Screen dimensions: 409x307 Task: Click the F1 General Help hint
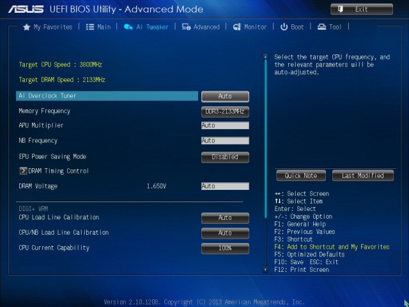300,224
